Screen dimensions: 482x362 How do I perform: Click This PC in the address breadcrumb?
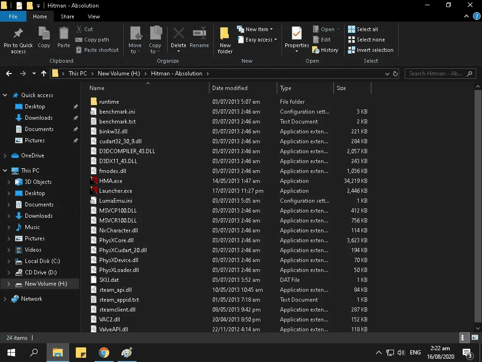78,74
